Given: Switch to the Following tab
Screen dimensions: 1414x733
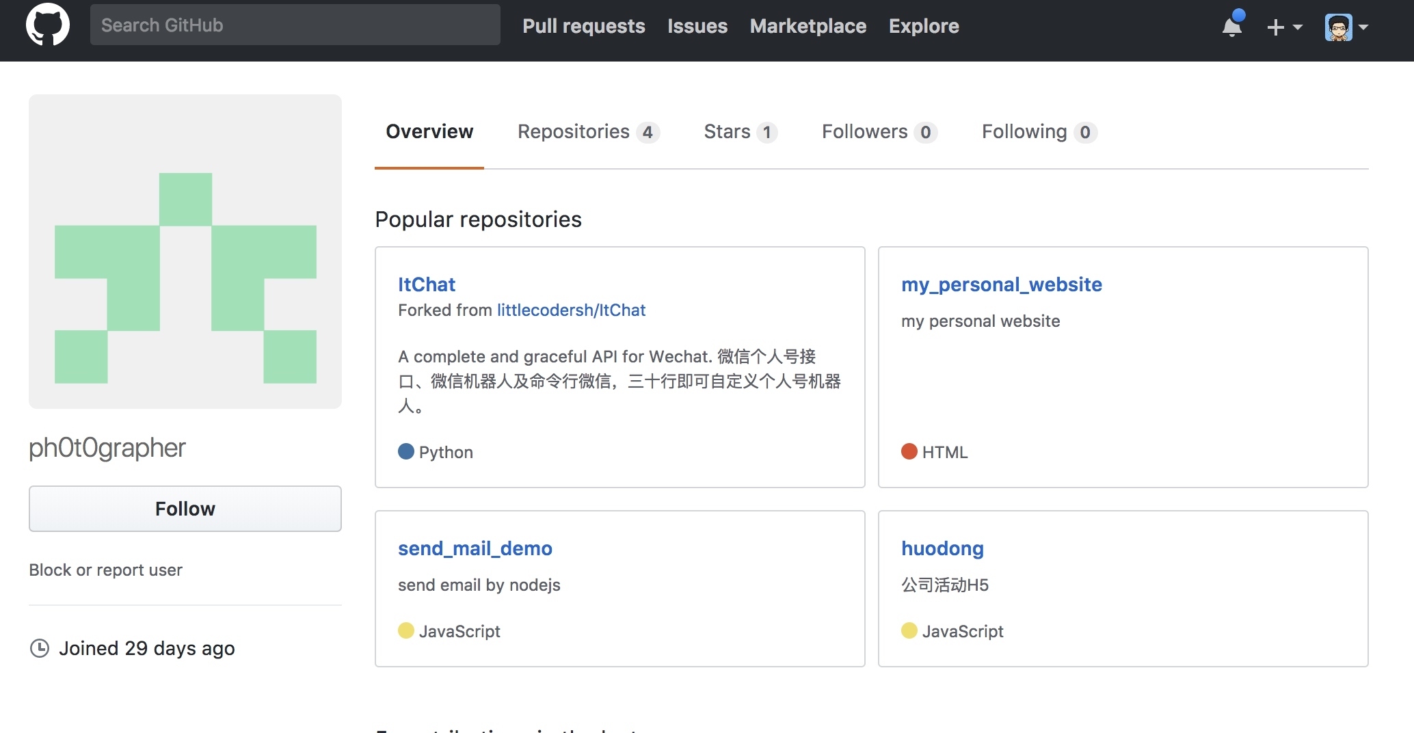Looking at the screenshot, I should pyautogui.click(x=1039, y=132).
